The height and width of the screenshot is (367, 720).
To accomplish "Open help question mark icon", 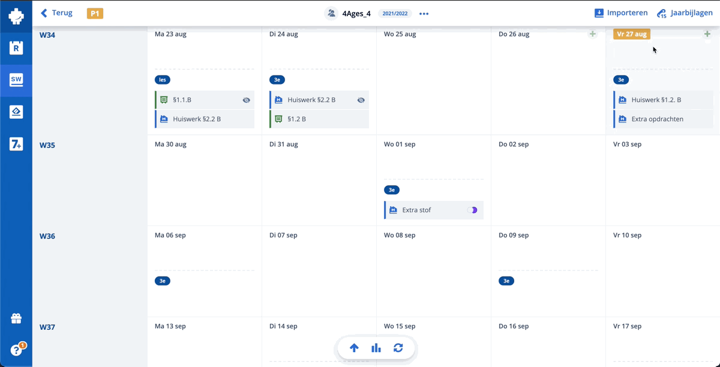I will (16, 350).
